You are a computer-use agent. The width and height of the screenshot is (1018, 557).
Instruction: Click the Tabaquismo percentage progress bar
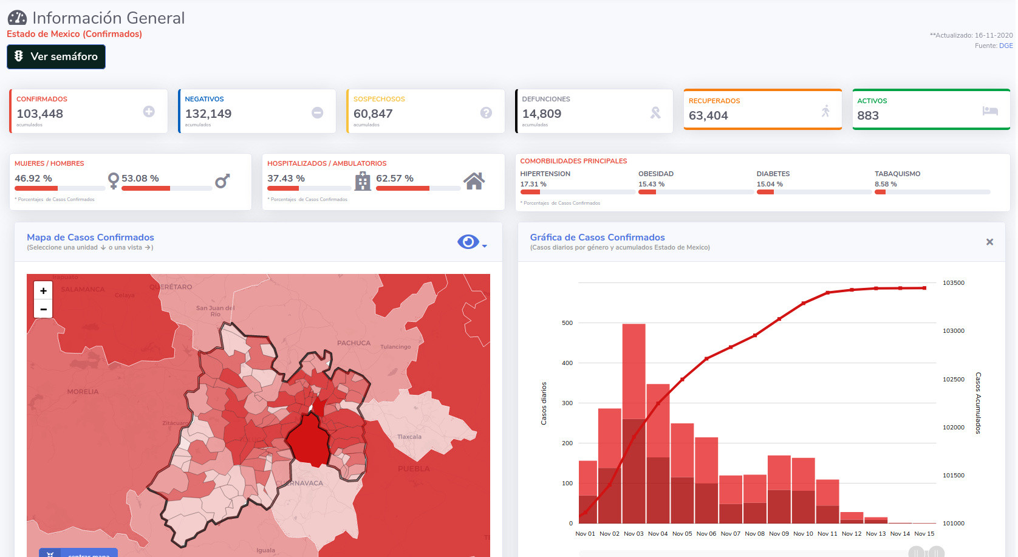[932, 192]
